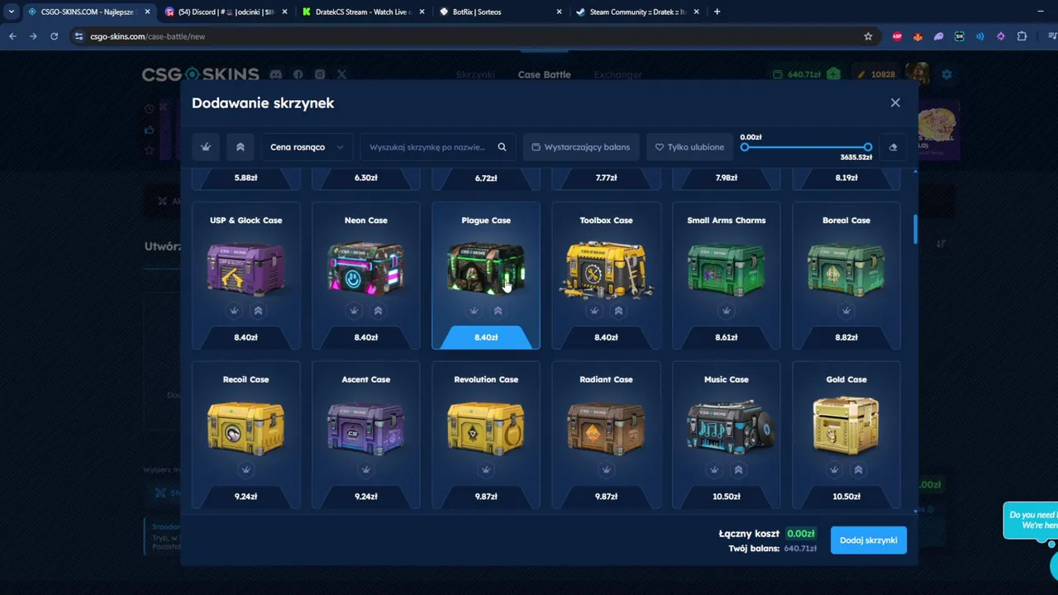Click the minimum price slider handle

coord(745,147)
